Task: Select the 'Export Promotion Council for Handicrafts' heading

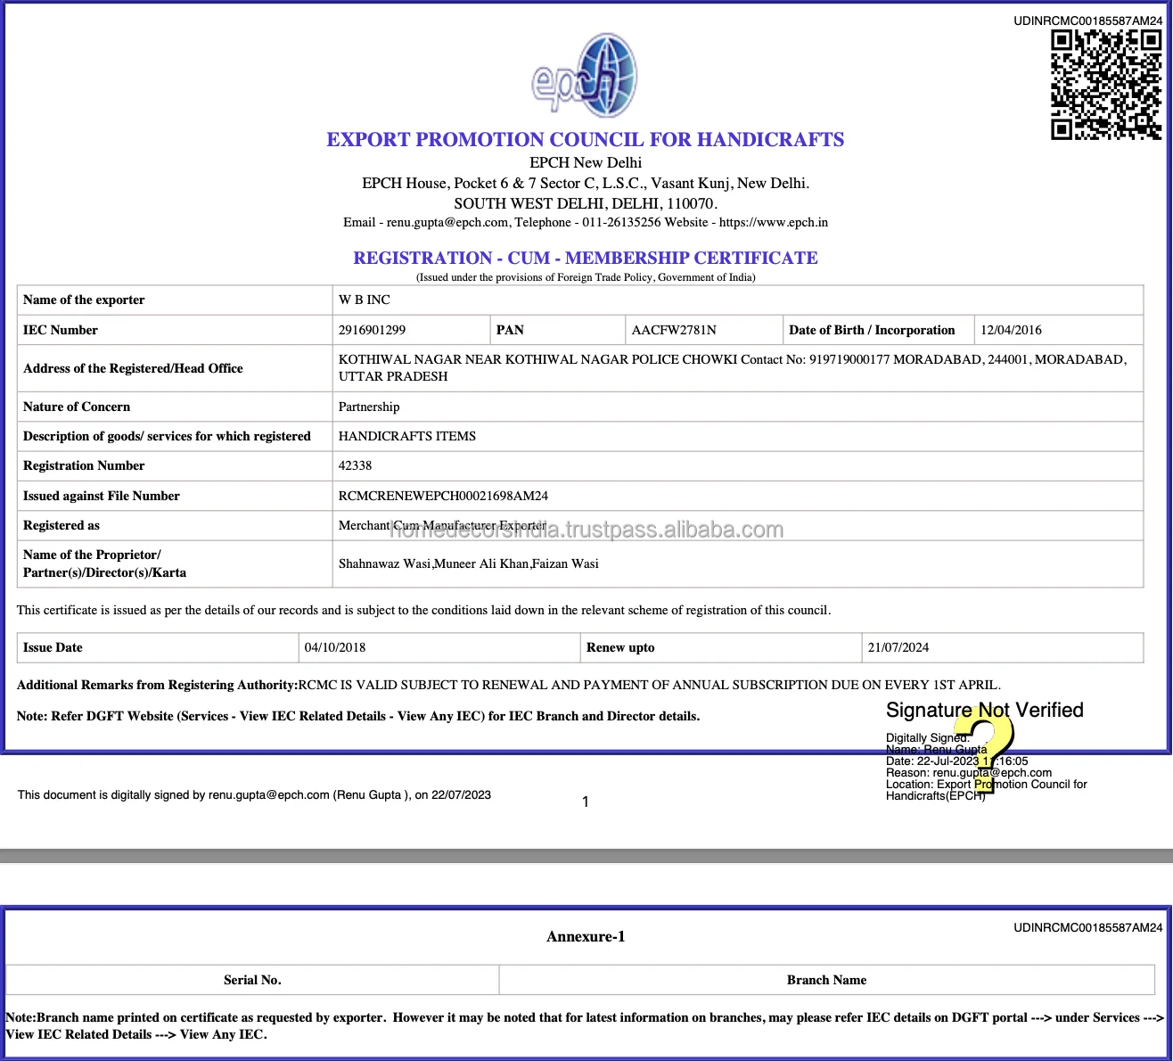Action: point(586,140)
